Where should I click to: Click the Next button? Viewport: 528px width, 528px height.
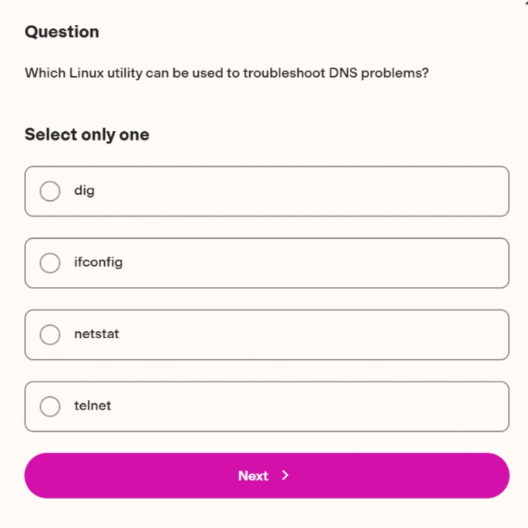(266, 476)
